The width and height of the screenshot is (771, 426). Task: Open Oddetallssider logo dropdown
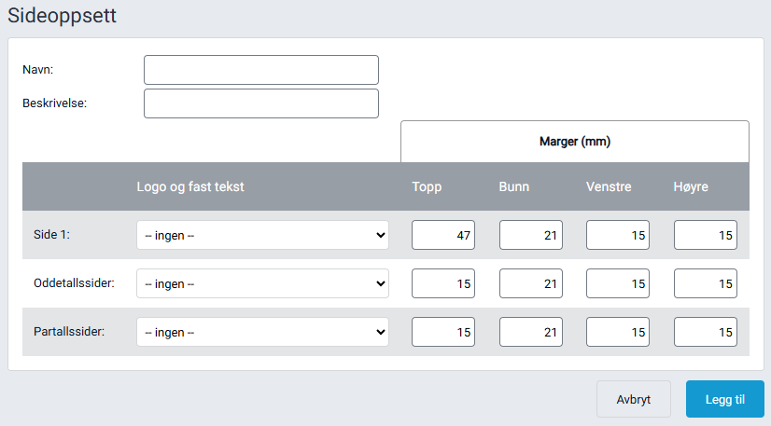(262, 283)
